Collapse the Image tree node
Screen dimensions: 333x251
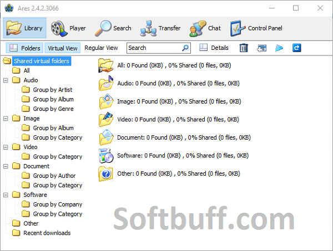point(6,119)
